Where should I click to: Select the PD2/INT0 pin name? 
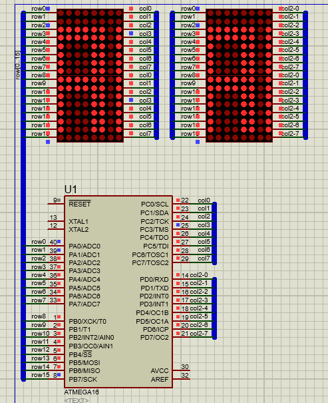(x=154, y=296)
